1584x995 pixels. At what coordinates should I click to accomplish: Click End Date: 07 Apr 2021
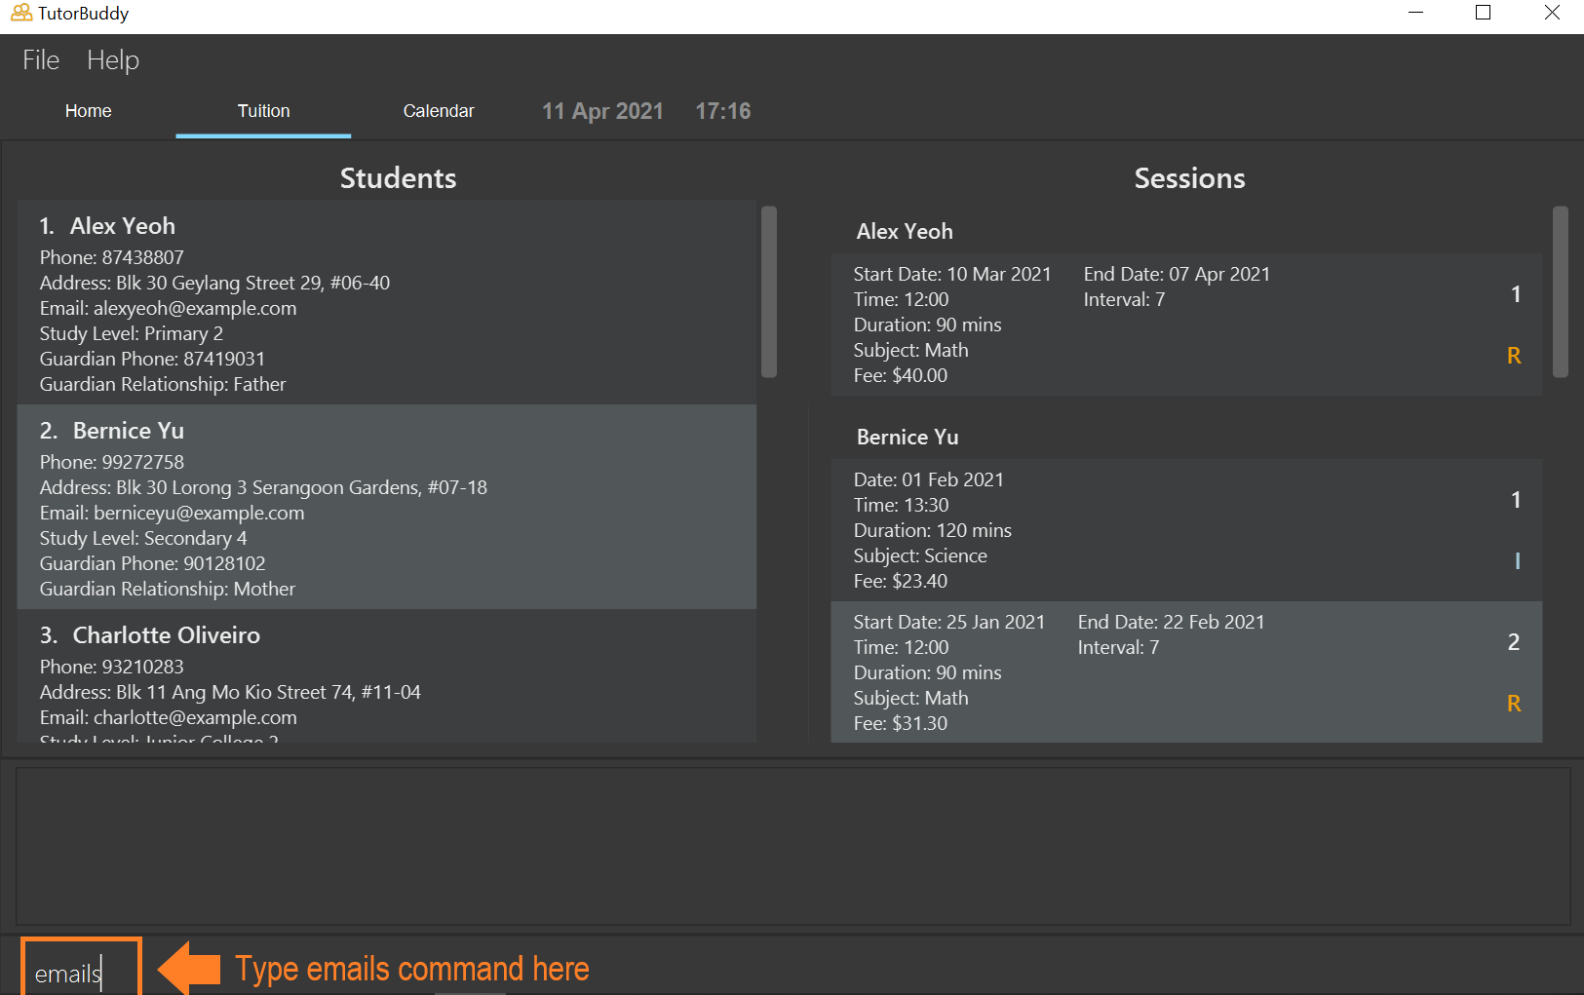(x=1177, y=275)
